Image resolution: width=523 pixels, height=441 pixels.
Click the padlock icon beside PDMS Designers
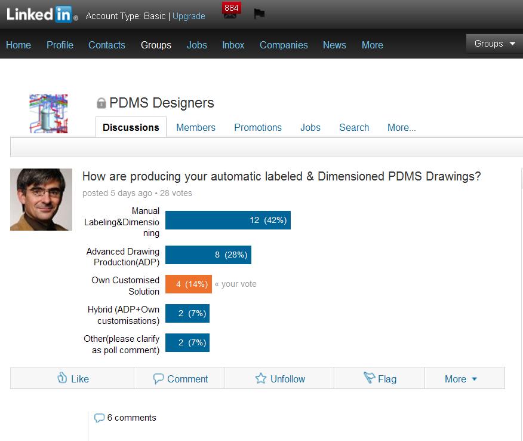101,103
